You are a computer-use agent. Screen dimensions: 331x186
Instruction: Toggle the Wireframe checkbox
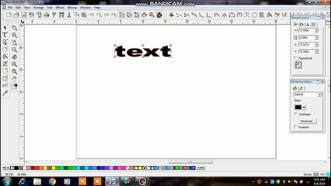pyautogui.click(x=296, y=114)
